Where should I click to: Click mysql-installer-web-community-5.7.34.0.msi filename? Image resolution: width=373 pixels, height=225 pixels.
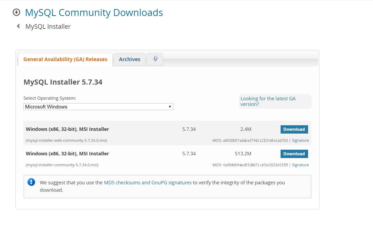[x=67, y=140]
